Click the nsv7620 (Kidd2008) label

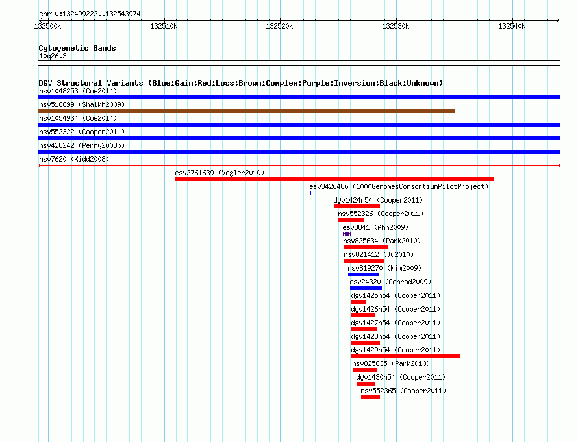74,159
